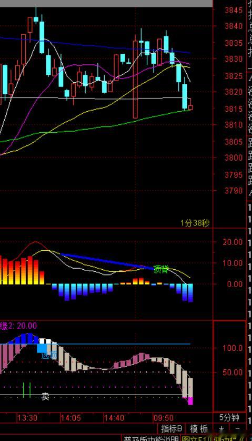The width and height of the screenshot is (252, 441).
Task: Click the magenta bar at indicator end
Action: tap(190, 401)
